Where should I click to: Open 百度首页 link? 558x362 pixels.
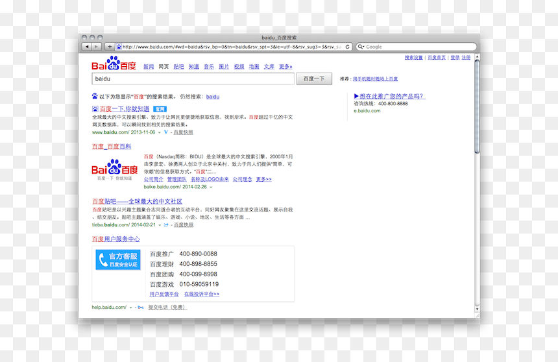(437, 58)
